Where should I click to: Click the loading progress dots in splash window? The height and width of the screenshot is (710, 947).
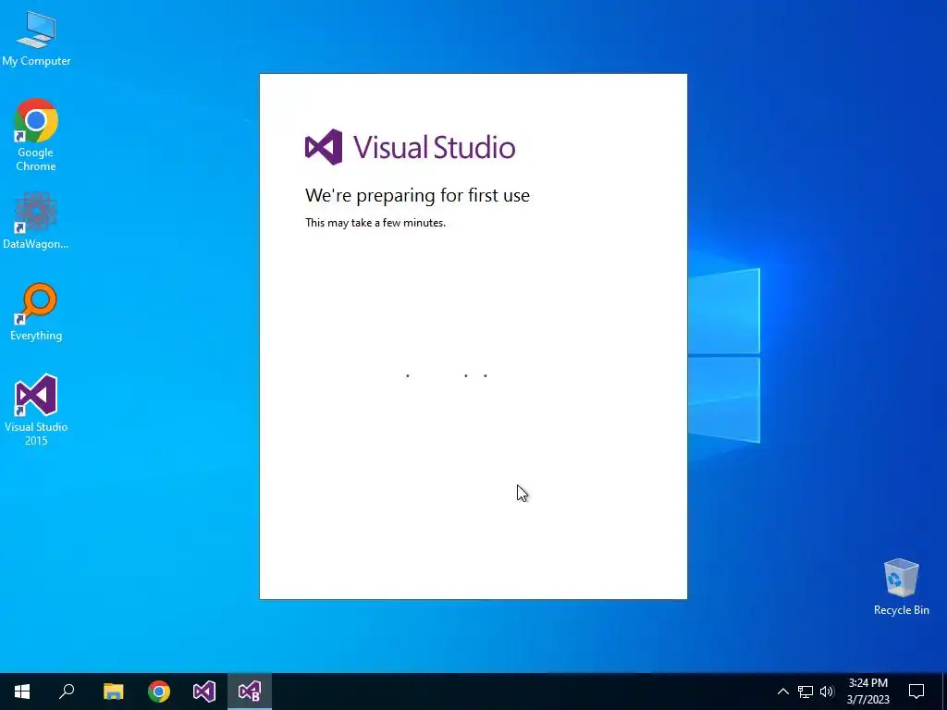coord(447,375)
